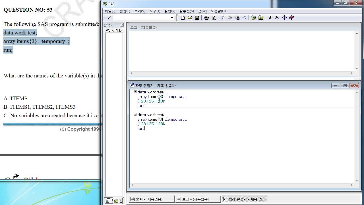This screenshot has height=205, width=364.
Task: Click answer "B. ITEMS1, ITEMS2, ITEMS3"
Action: tap(40, 107)
